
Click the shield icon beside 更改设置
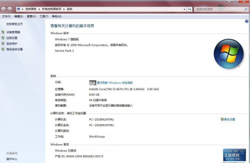222,119
